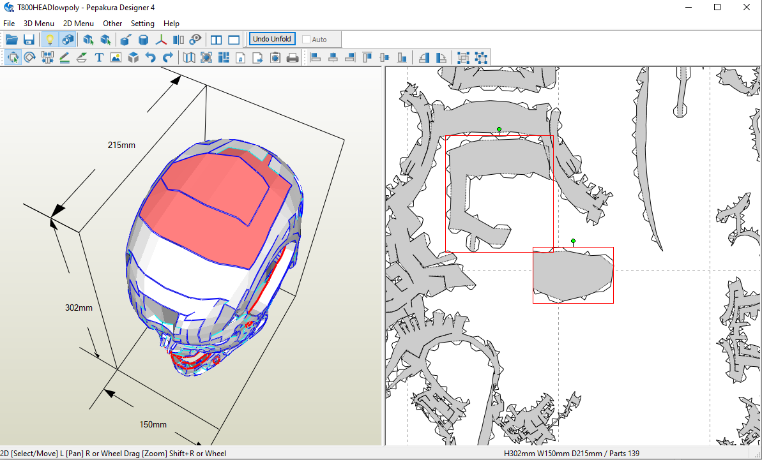Switch to single-pane window layout
762x460 pixels.
tap(234, 40)
